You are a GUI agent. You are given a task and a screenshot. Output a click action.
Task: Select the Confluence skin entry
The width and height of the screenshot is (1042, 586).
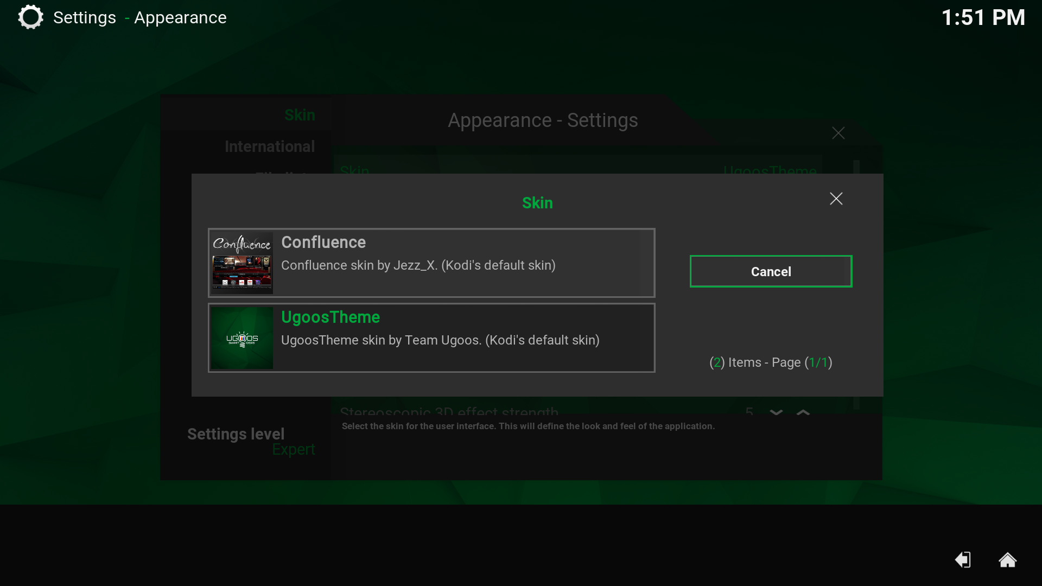(431, 263)
